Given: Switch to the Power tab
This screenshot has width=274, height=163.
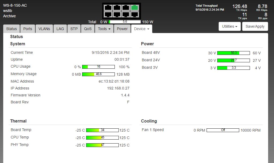Looking at the screenshot, I should coord(122,29).
